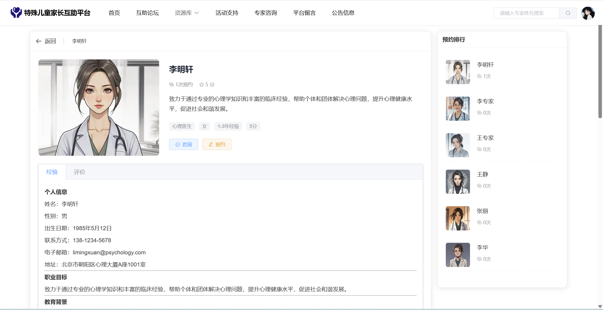Screen dimensions: 603x310
Task: Click appointment count icon under 李专家
Action: tap(479, 113)
